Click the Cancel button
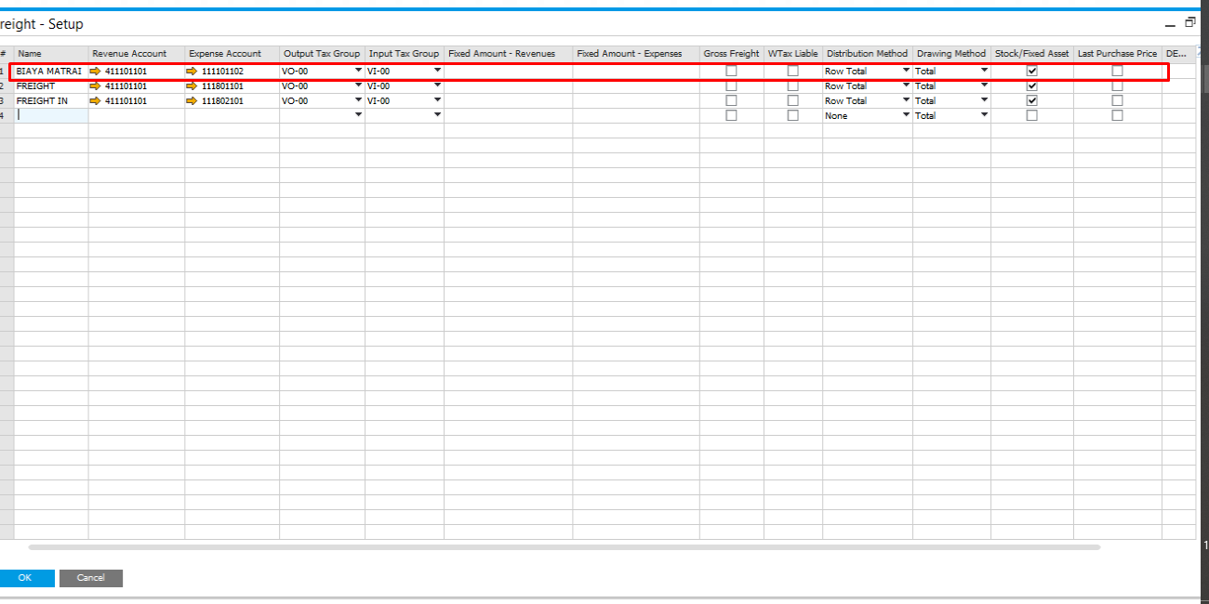 point(91,578)
